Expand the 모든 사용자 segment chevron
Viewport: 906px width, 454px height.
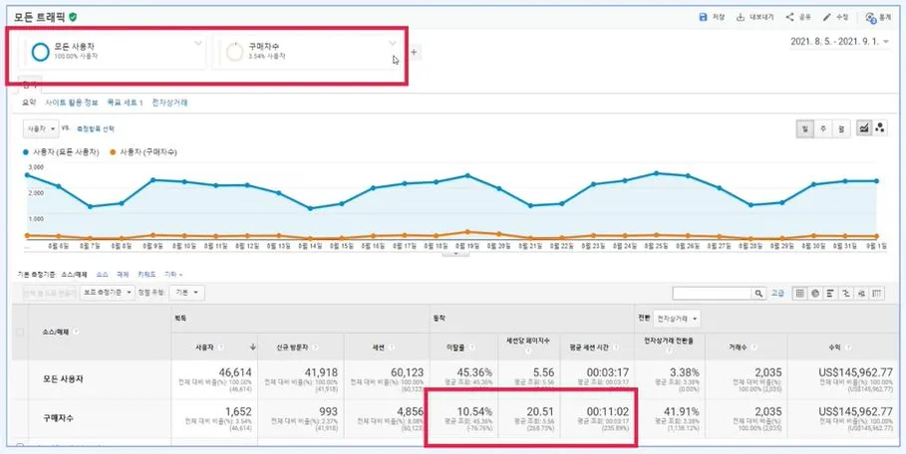pos(198,43)
